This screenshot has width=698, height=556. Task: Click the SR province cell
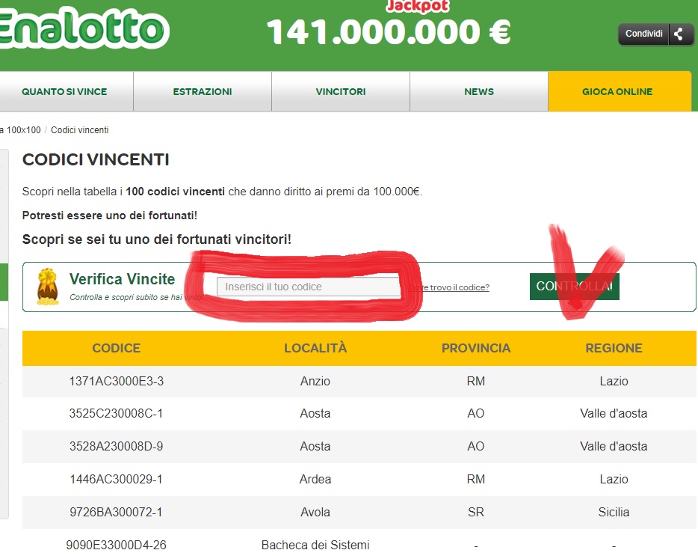(x=476, y=512)
